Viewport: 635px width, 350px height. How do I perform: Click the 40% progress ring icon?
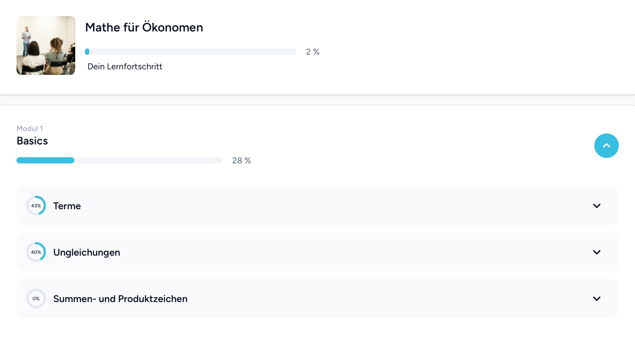(x=36, y=252)
